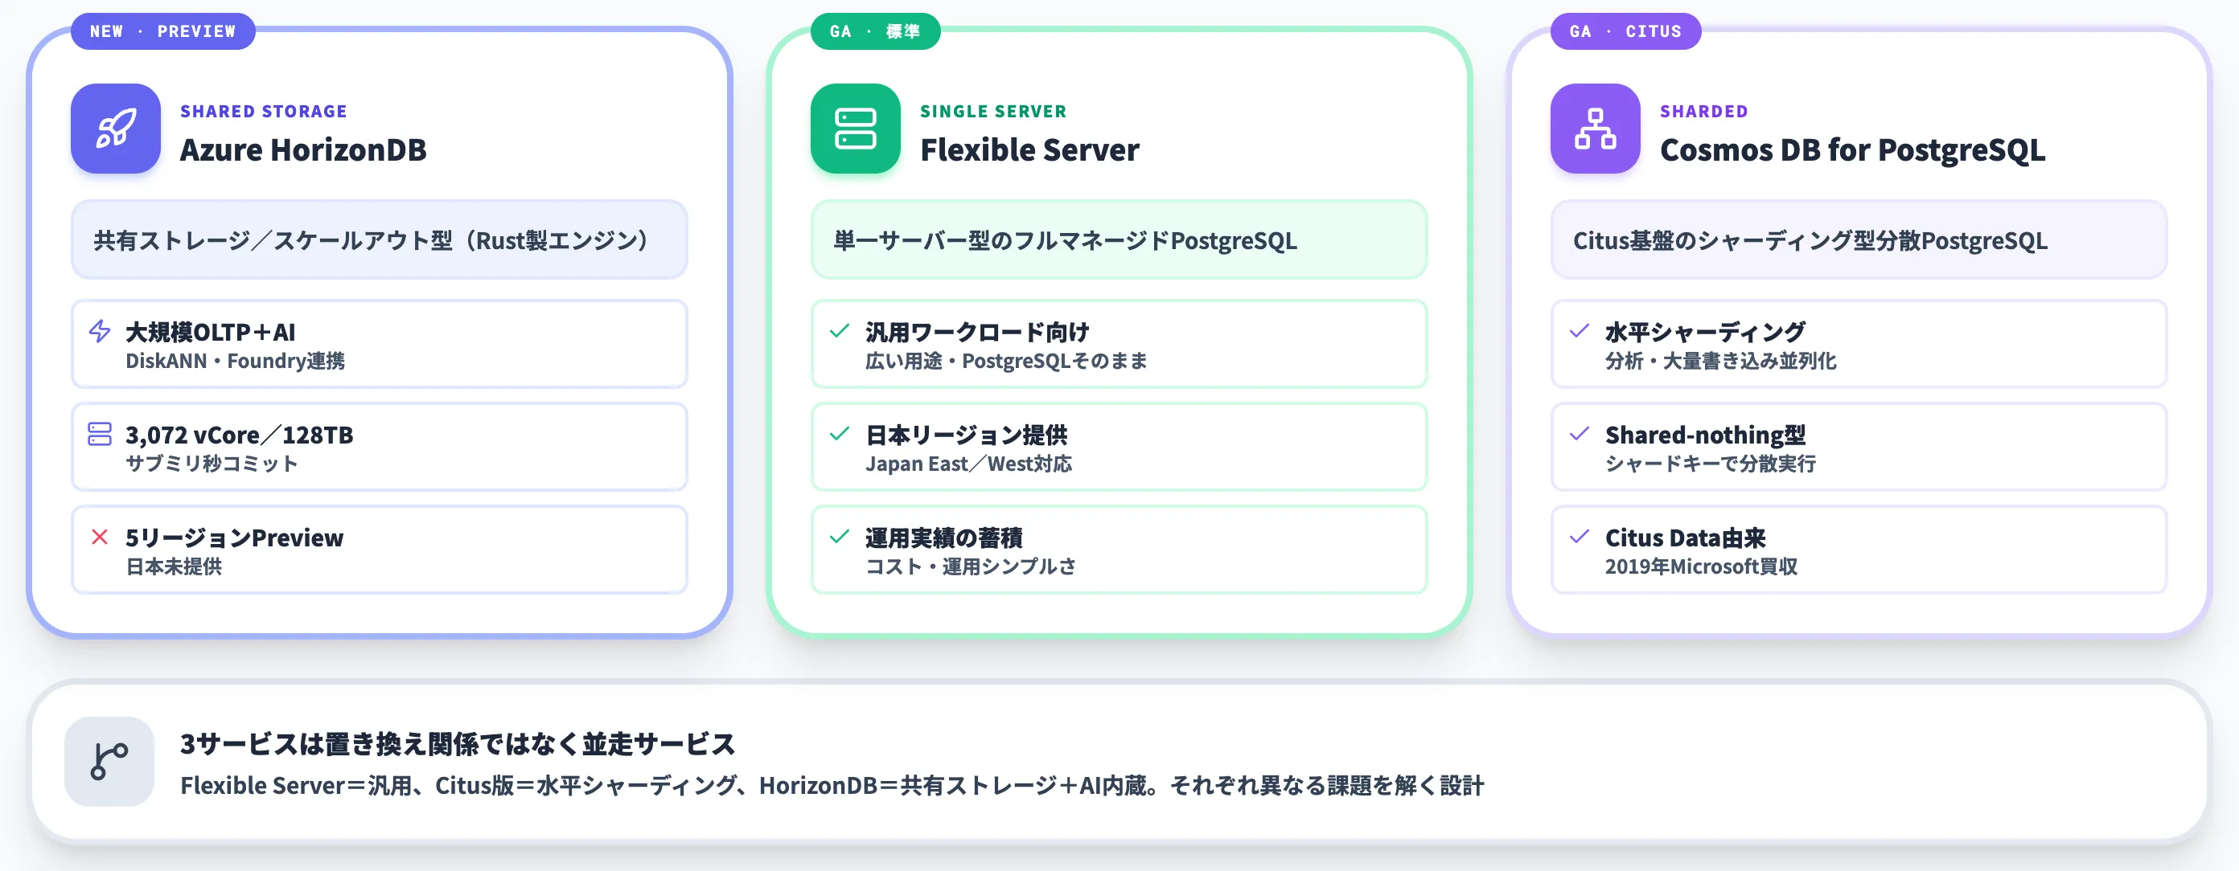2239x871 pixels.
Task: Click the 単一サーバー型のフルマネージドPostgreSQL description box
Action: point(1119,239)
